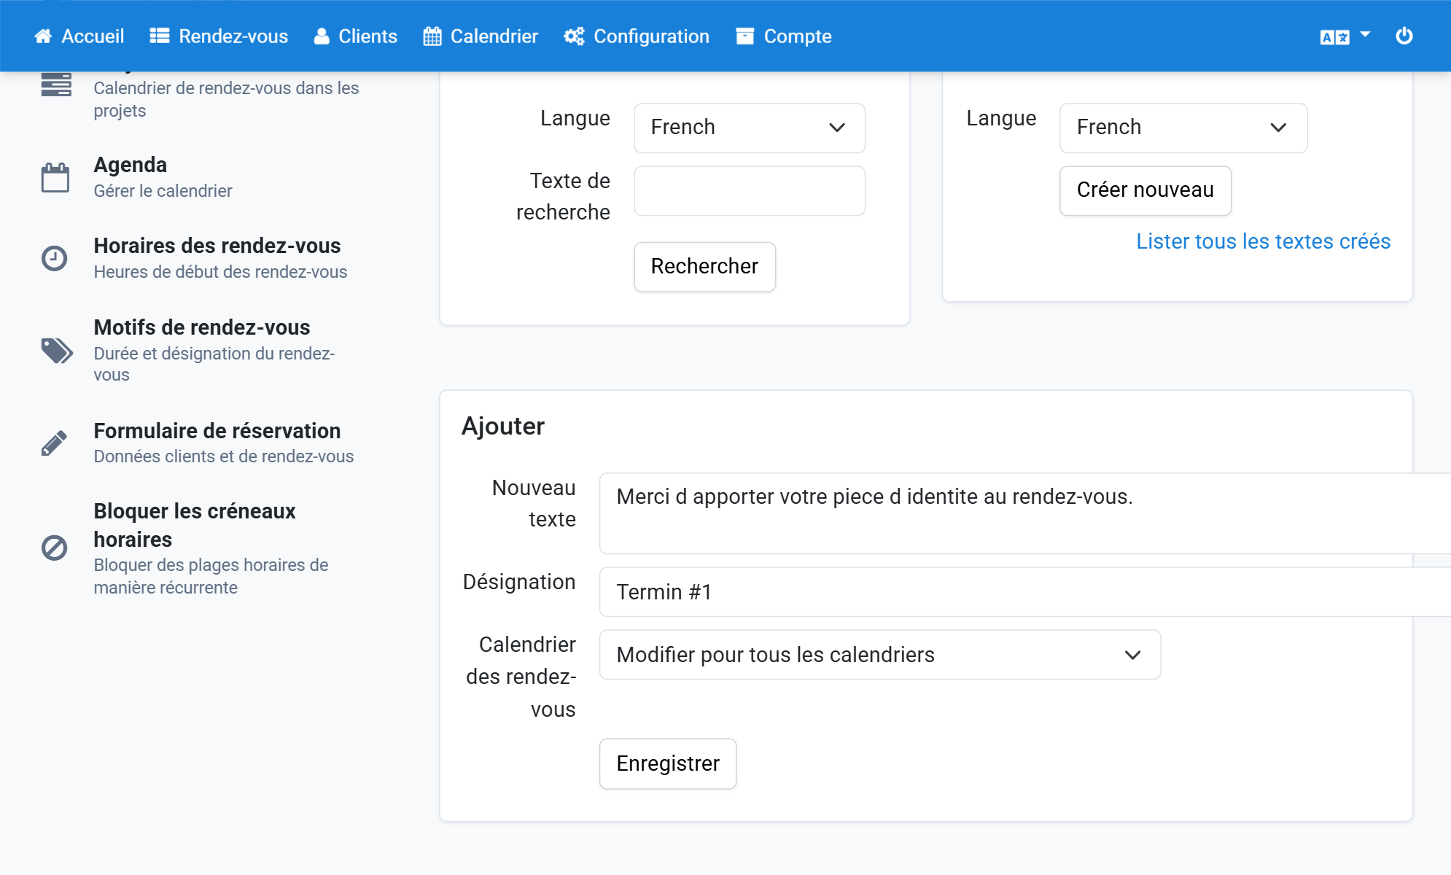
Task: Open Horaires des rendez-vous in the sidebar
Action: click(217, 246)
